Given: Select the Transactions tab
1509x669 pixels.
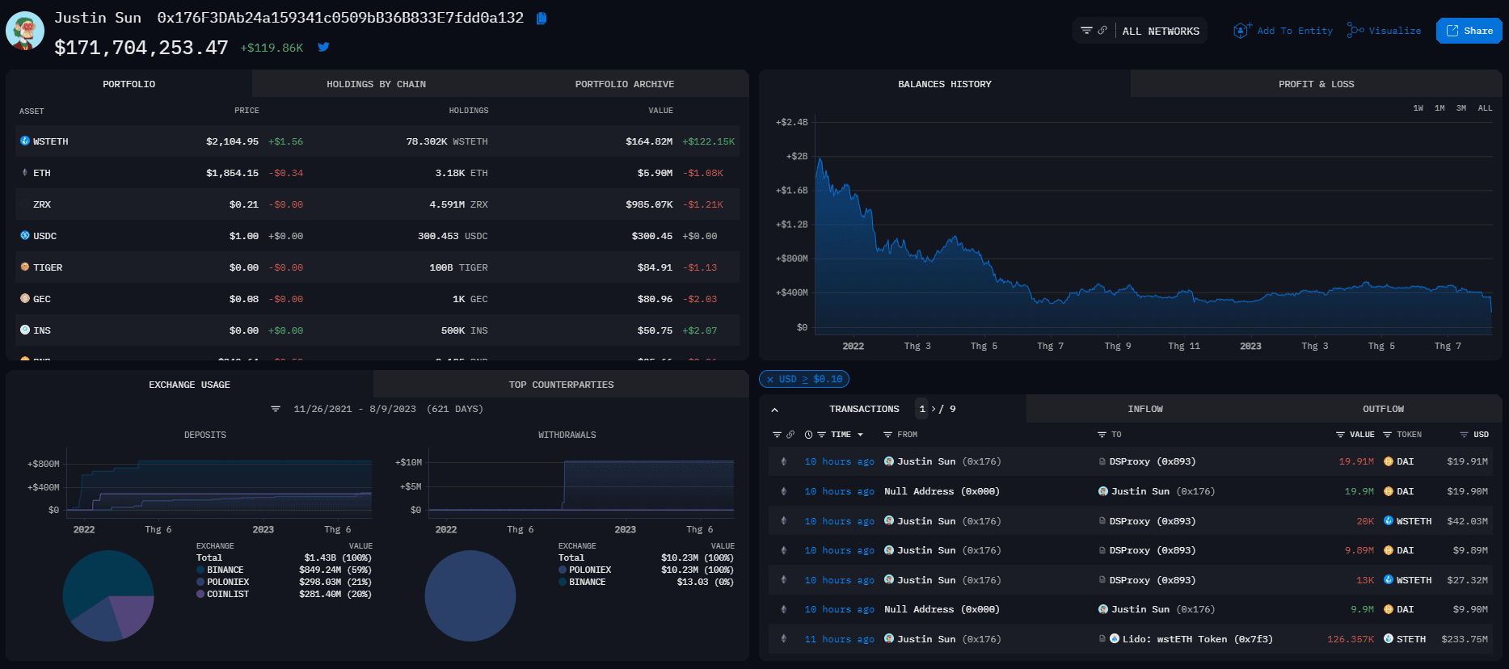Looking at the screenshot, I should (x=864, y=409).
